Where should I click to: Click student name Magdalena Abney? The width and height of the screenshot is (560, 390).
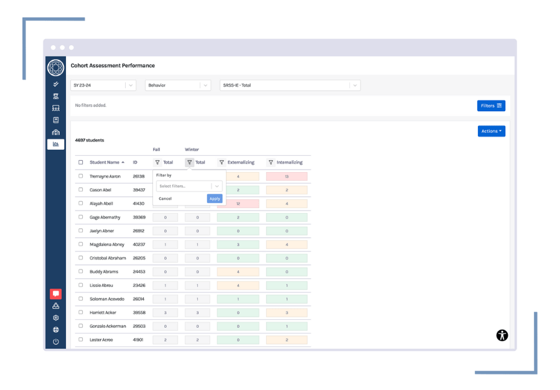[107, 245]
